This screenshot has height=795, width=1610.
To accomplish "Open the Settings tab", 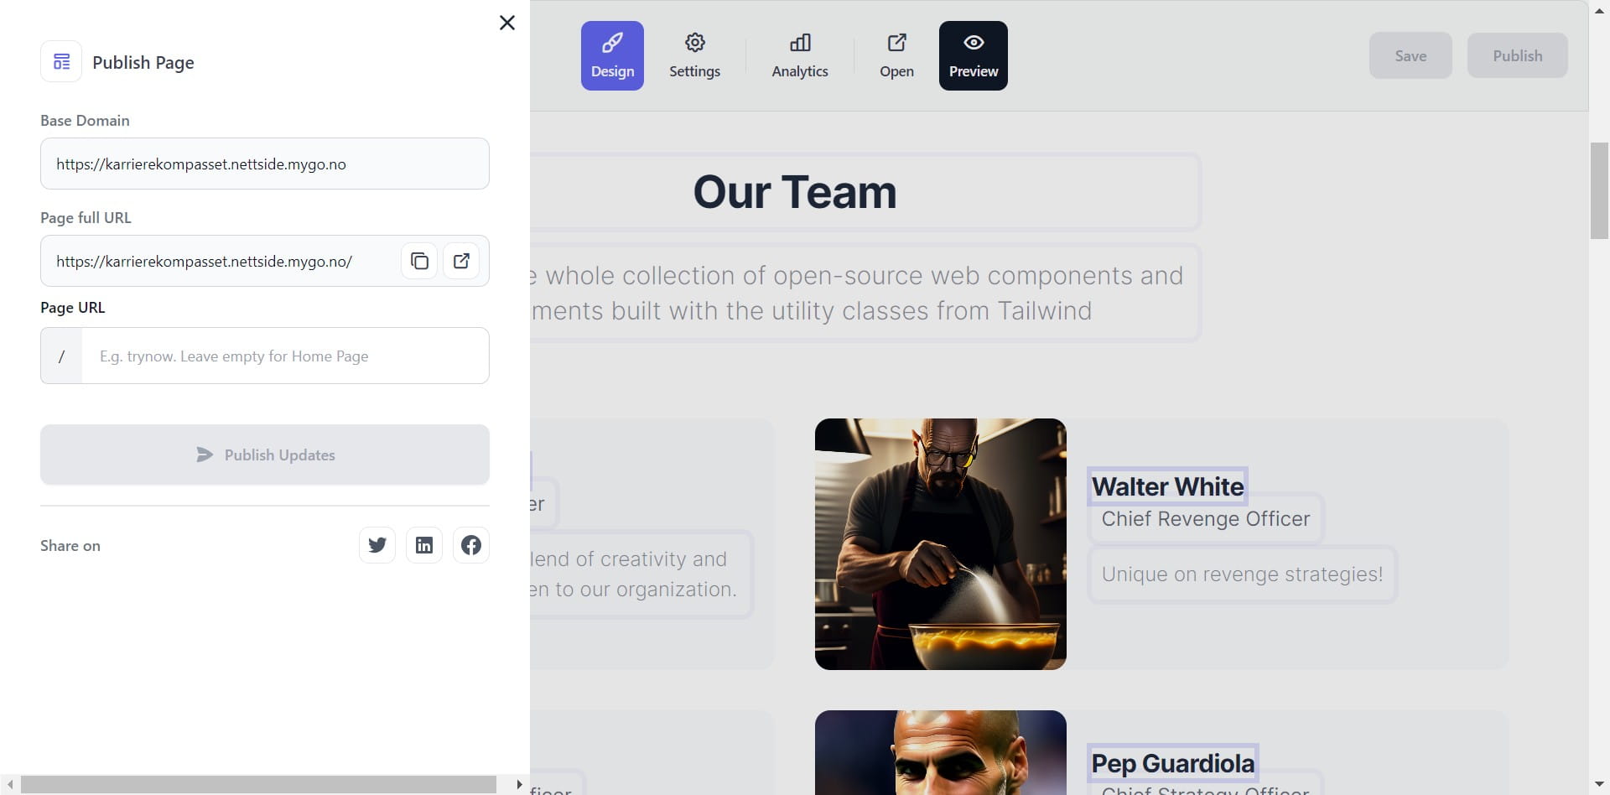I will click(x=694, y=55).
